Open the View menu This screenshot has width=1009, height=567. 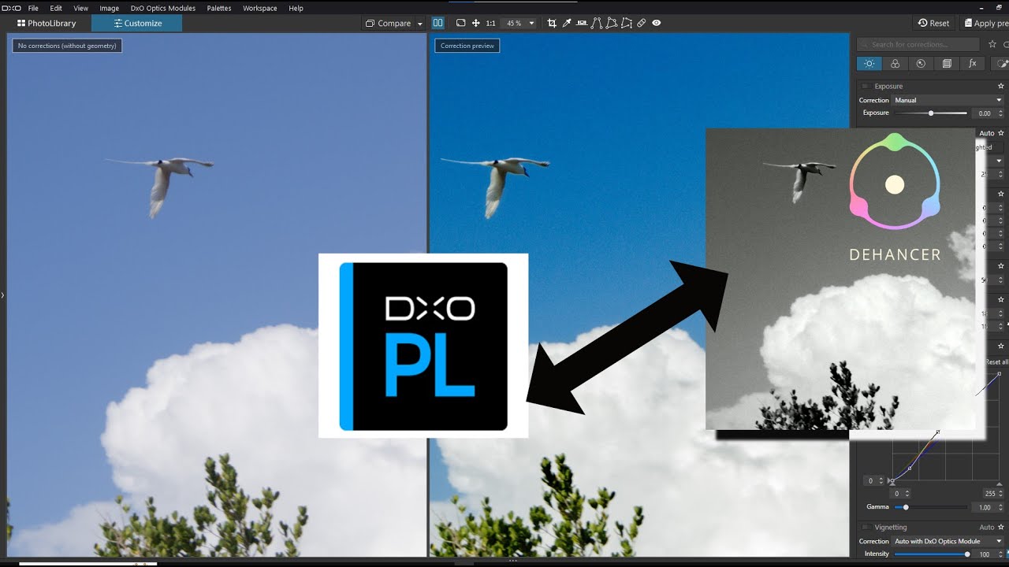[x=80, y=8]
